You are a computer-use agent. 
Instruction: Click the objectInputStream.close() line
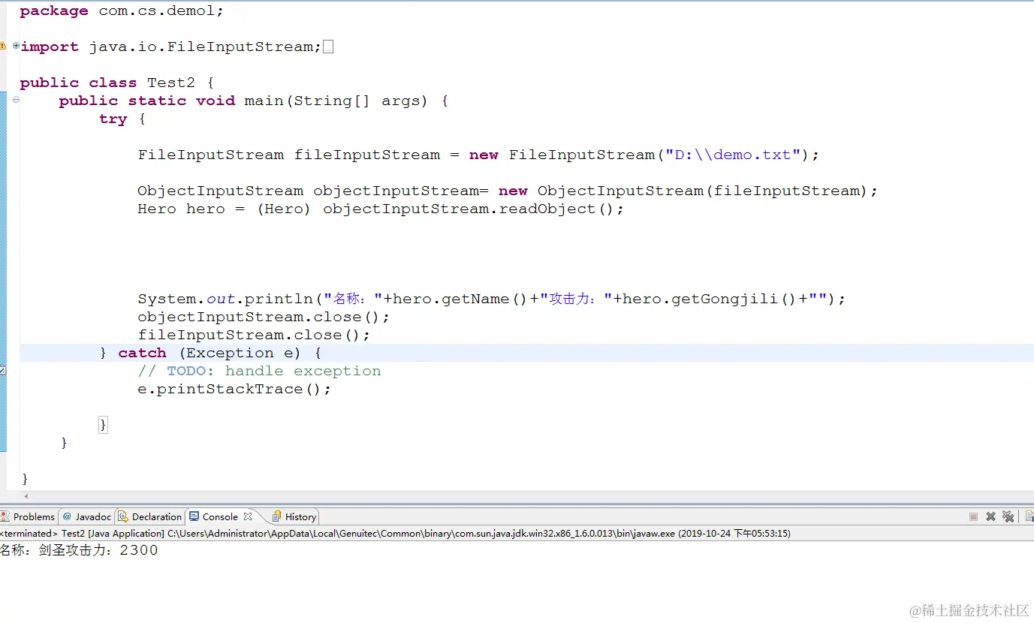(264, 317)
